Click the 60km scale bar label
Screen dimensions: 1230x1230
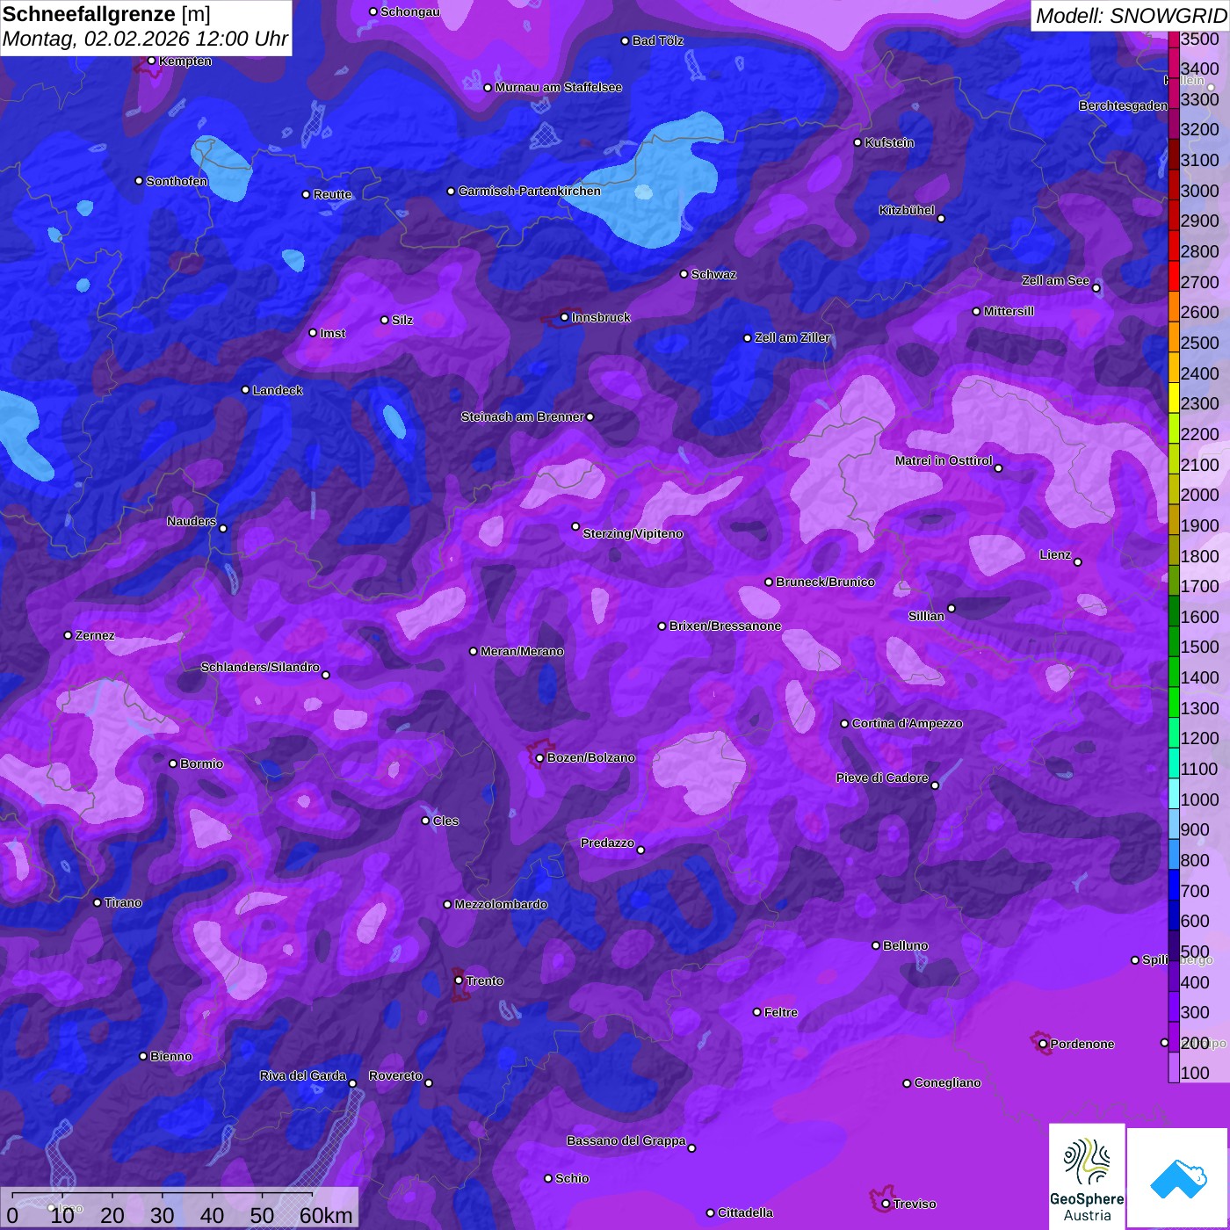click(x=326, y=1215)
